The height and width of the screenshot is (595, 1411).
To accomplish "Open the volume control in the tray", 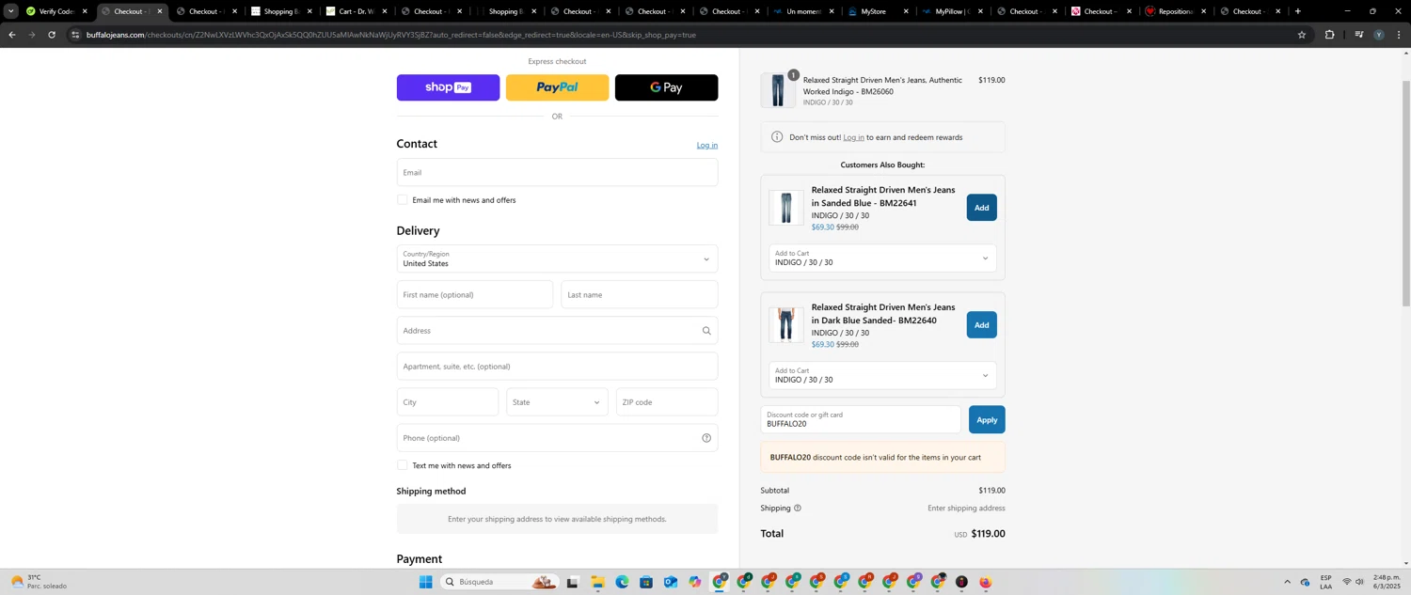I will (1359, 582).
